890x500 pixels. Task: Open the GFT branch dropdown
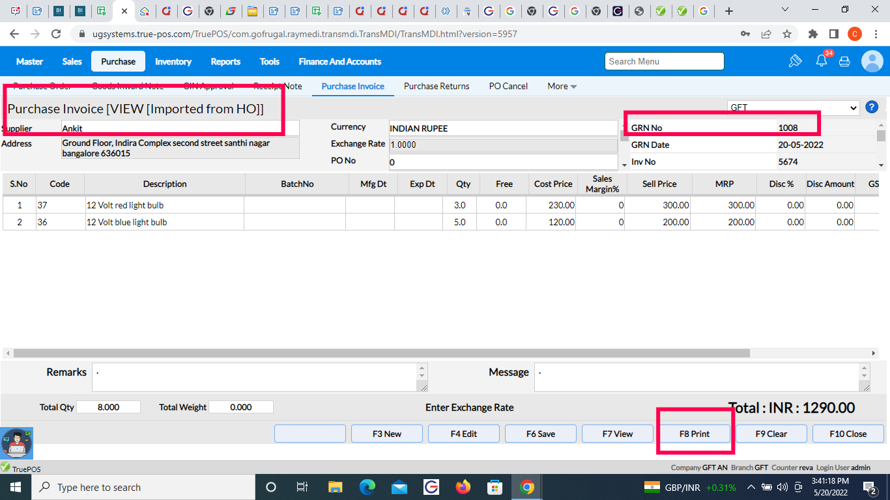(x=793, y=108)
